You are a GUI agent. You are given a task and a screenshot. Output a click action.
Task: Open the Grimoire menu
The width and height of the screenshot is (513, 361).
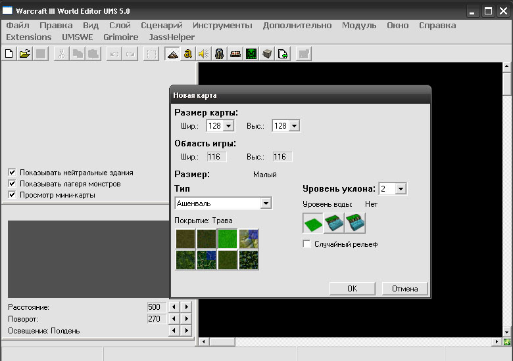(121, 37)
